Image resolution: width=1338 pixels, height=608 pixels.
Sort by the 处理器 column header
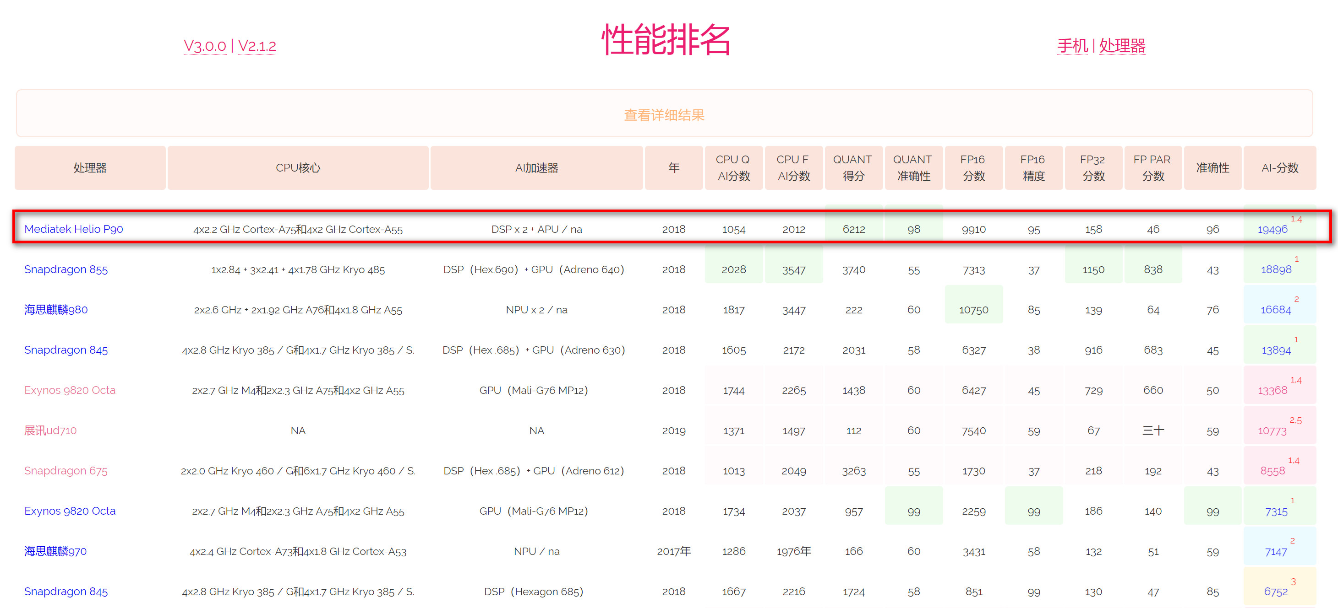click(x=90, y=168)
